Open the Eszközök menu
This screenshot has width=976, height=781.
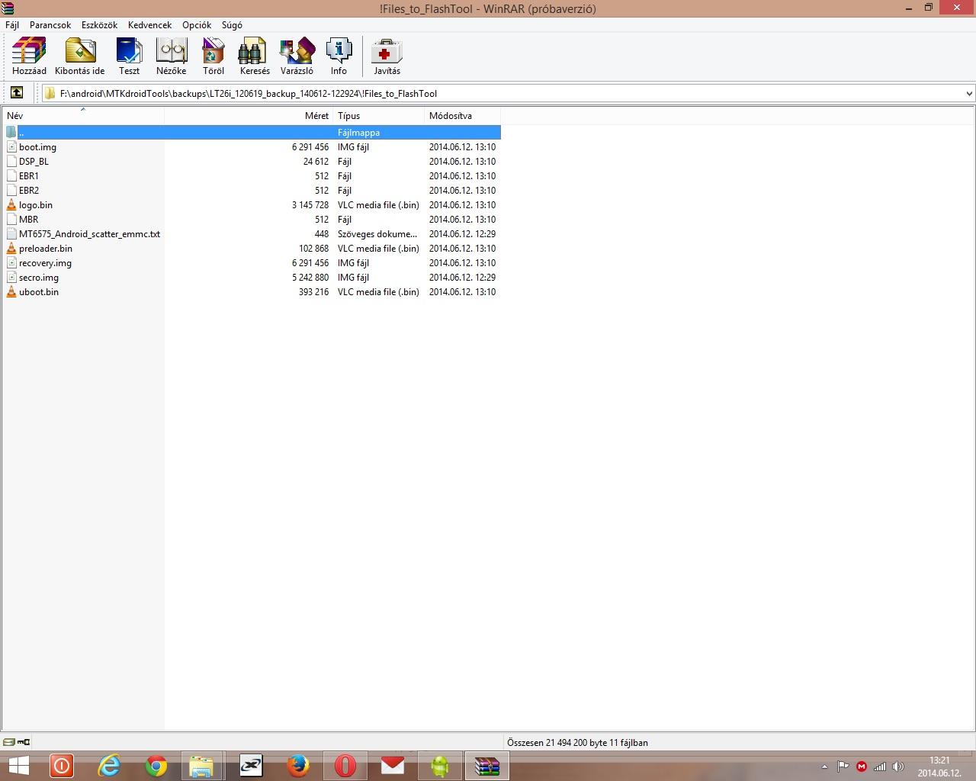[x=99, y=24]
